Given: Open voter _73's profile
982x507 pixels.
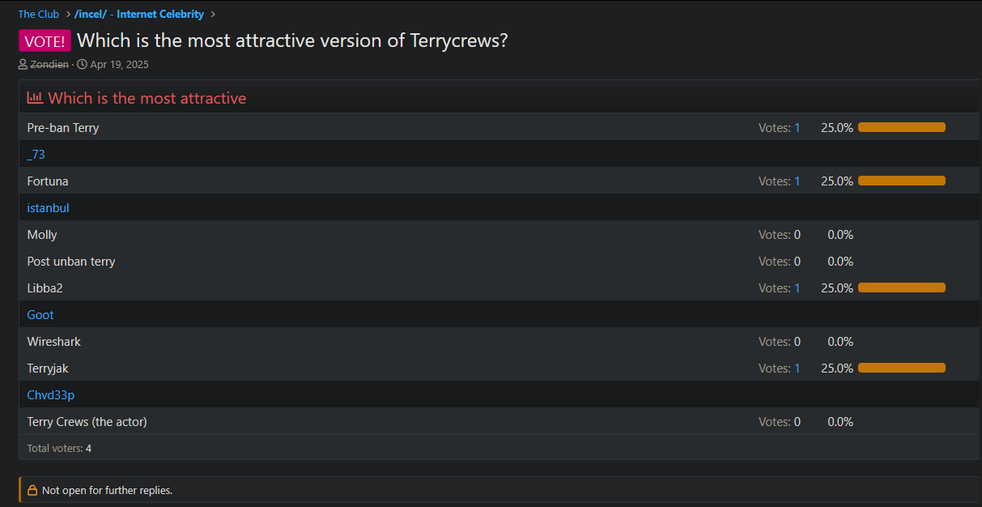Looking at the screenshot, I should coord(36,155).
